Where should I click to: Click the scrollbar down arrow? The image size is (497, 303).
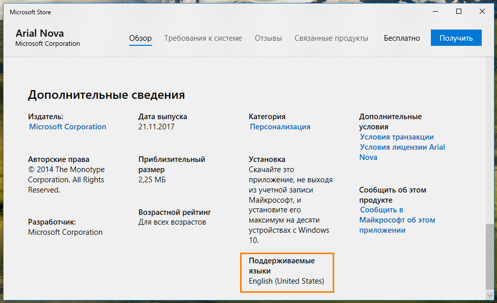[x=489, y=295]
